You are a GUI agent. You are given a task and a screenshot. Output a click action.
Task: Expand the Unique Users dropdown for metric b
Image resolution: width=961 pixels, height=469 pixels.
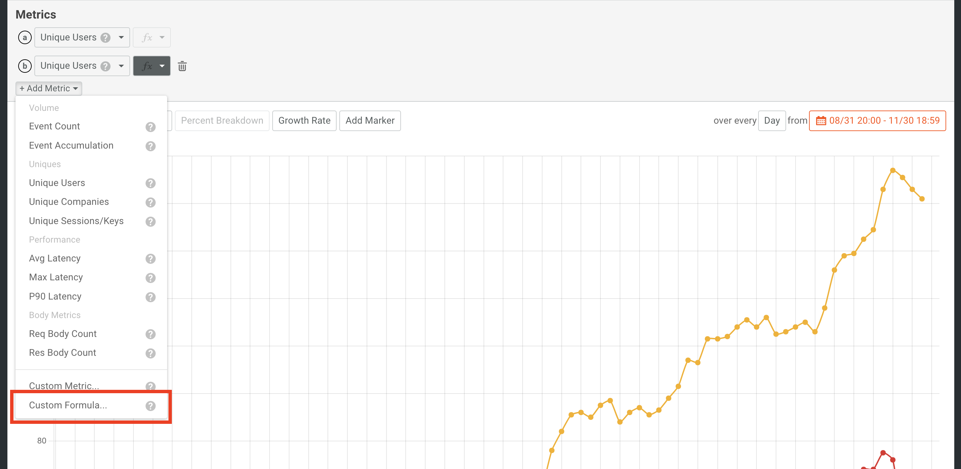[121, 66]
